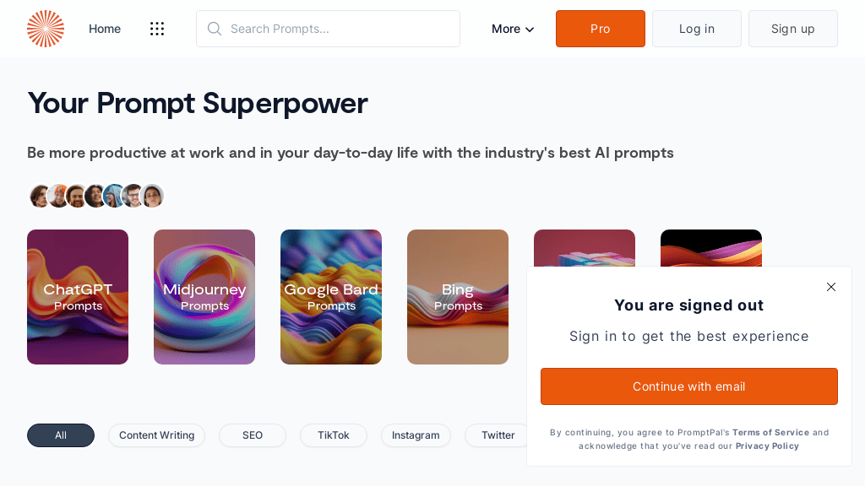
Task: Open the apps grid menu icon
Action: tap(157, 29)
